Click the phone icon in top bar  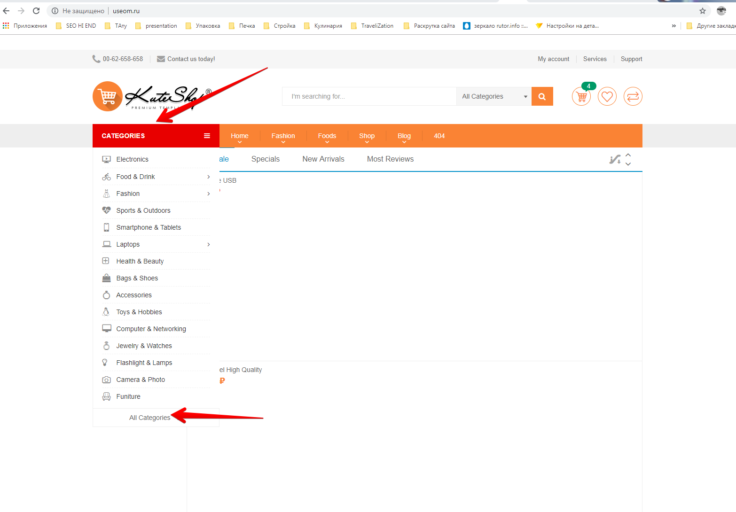point(96,59)
